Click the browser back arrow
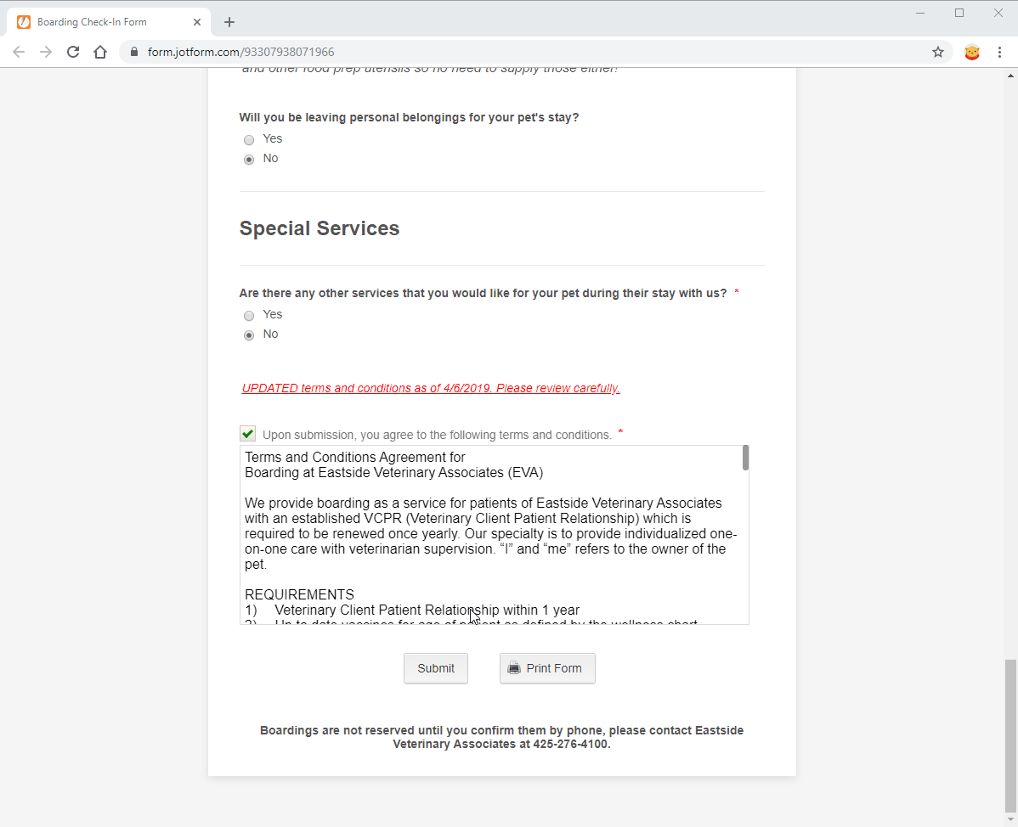The height and width of the screenshot is (827, 1018). [x=19, y=52]
